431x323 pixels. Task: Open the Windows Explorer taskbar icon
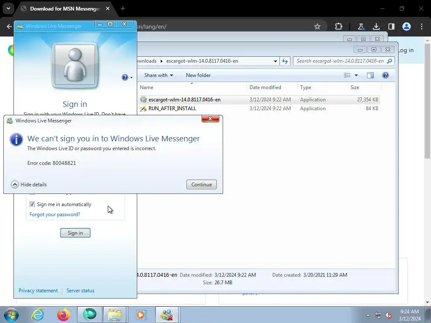[114, 315]
